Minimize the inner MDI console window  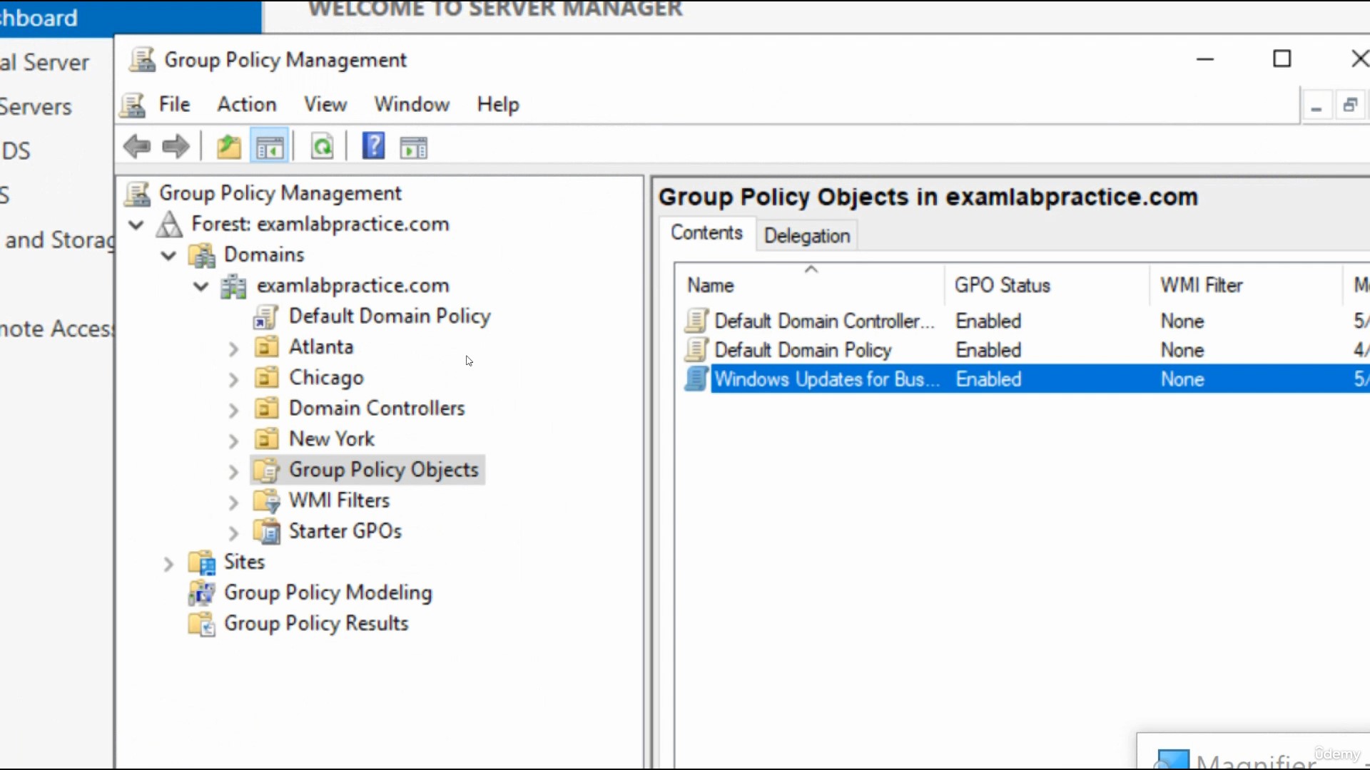click(1316, 107)
